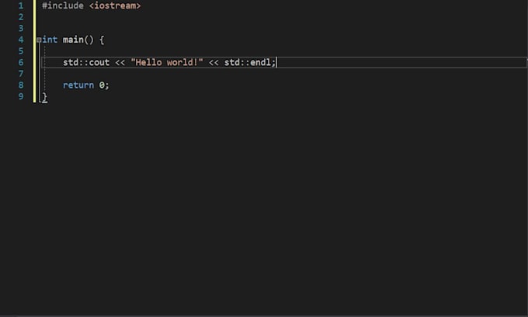The image size is (528, 317).
Task: Click the main function name
Action: click(x=74, y=40)
